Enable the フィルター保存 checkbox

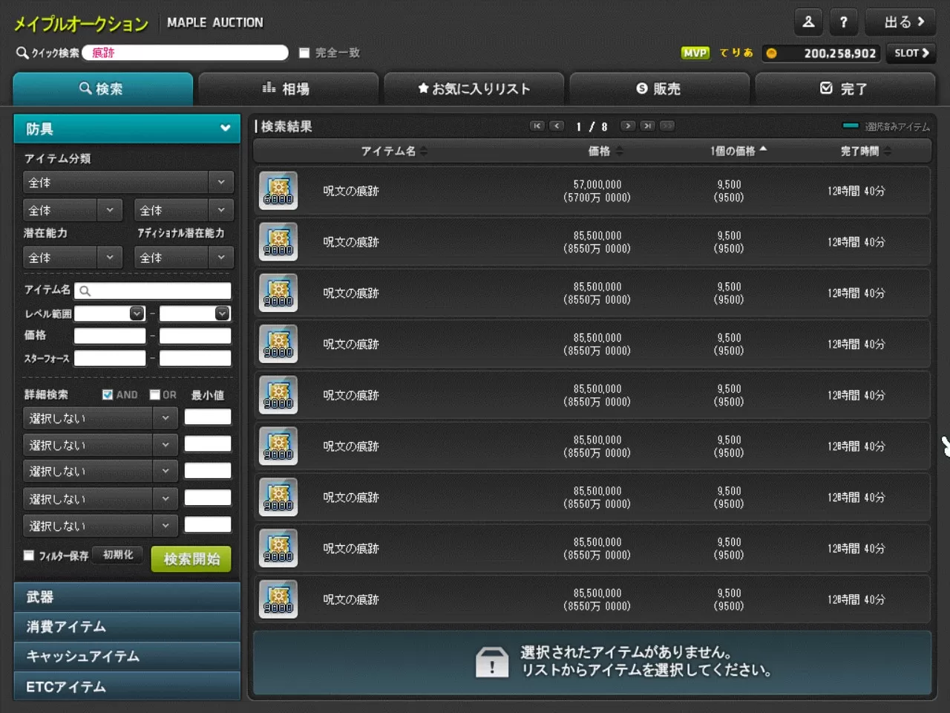[29, 556]
